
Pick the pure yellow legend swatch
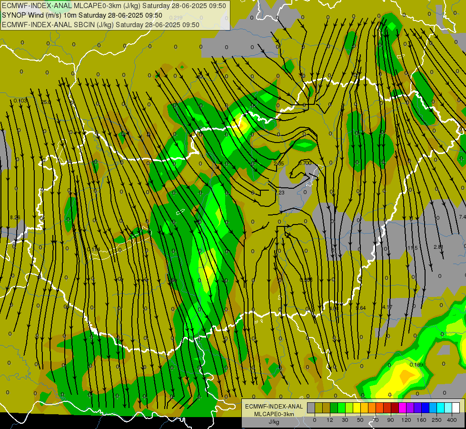pyautogui.click(x=357, y=408)
